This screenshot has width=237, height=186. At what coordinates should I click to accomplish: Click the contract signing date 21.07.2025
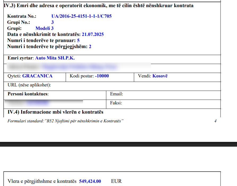pyautogui.click(x=93, y=34)
